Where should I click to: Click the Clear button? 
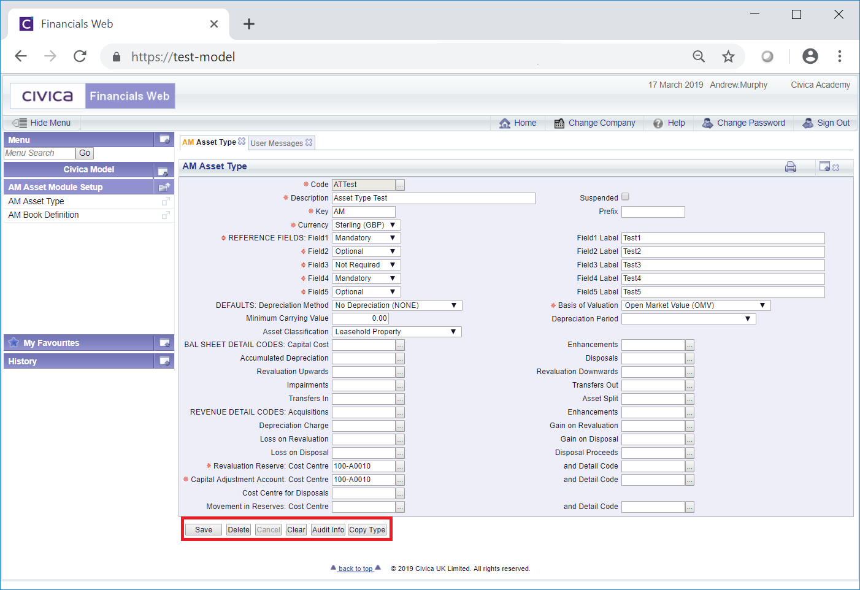pos(296,530)
